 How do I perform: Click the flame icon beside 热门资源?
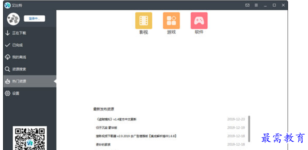(x=7, y=81)
